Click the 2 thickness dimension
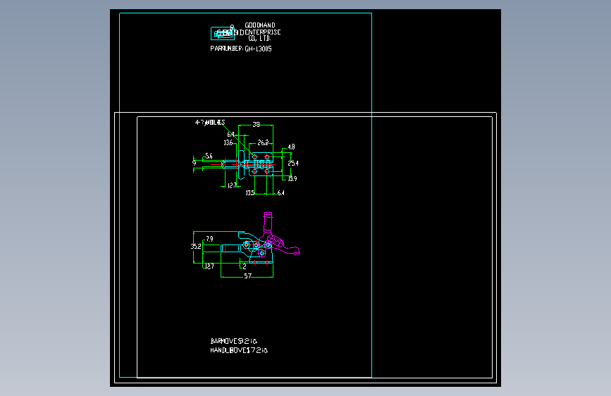The image size is (611, 396). (x=245, y=266)
